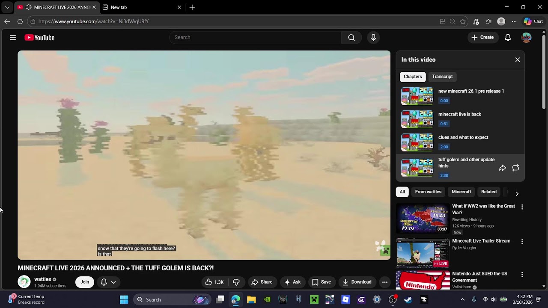Open Copilot Chat in the browser
This screenshot has width=548, height=308.
pyautogui.click(x=533, y=21)
